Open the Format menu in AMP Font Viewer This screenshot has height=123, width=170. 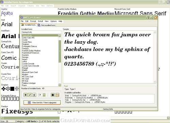click(33, 21)
